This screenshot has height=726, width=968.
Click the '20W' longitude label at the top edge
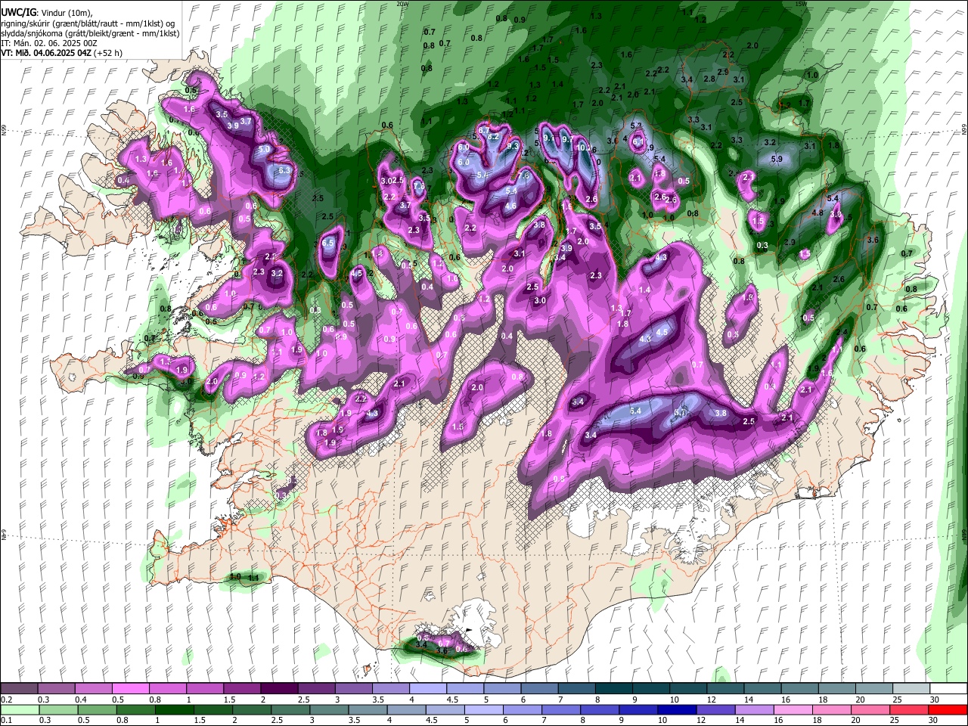(403, 4)
